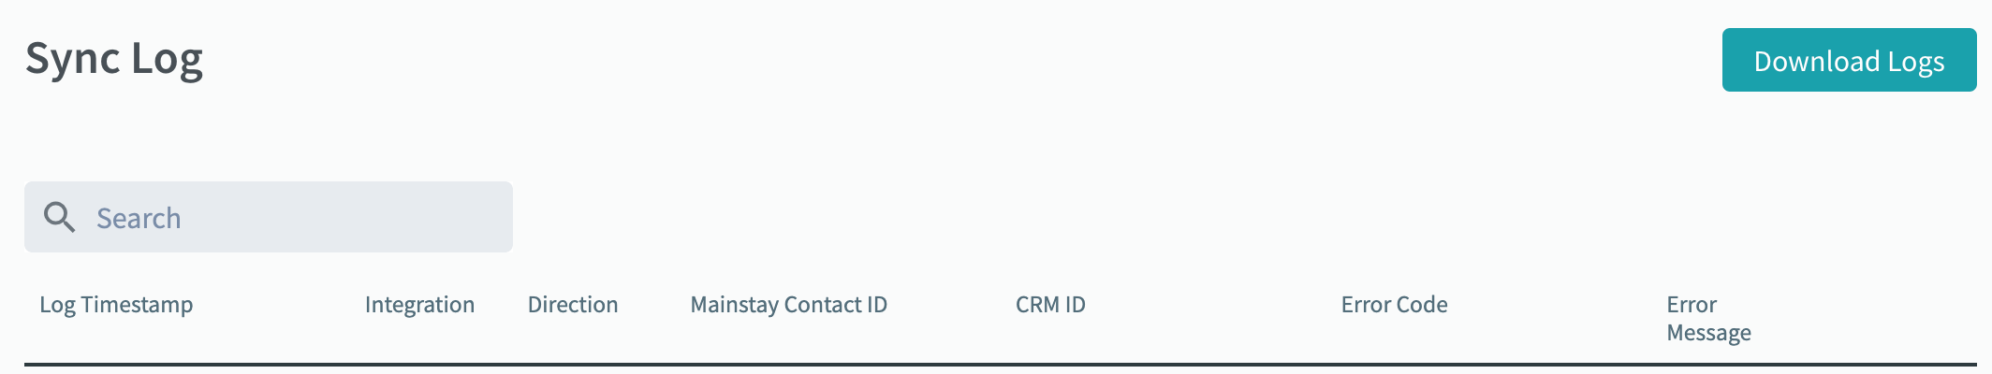This screenshot has width=1992, height=374.
Task: Select the Integration column header
Action: (x=419, y=305)
